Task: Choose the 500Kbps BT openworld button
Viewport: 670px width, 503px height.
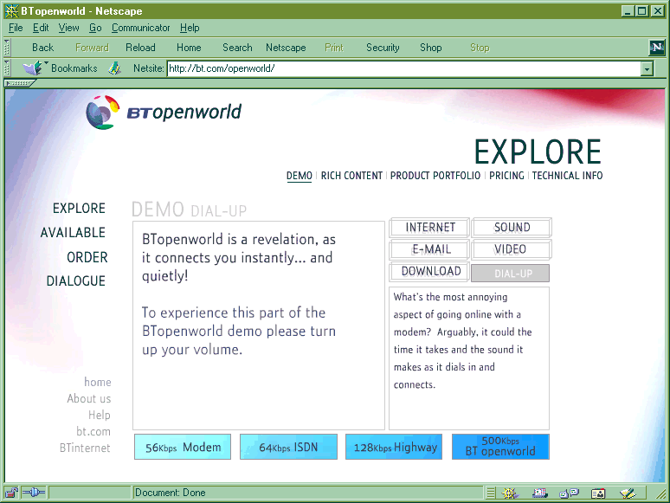Action: [x=500, y=447]
